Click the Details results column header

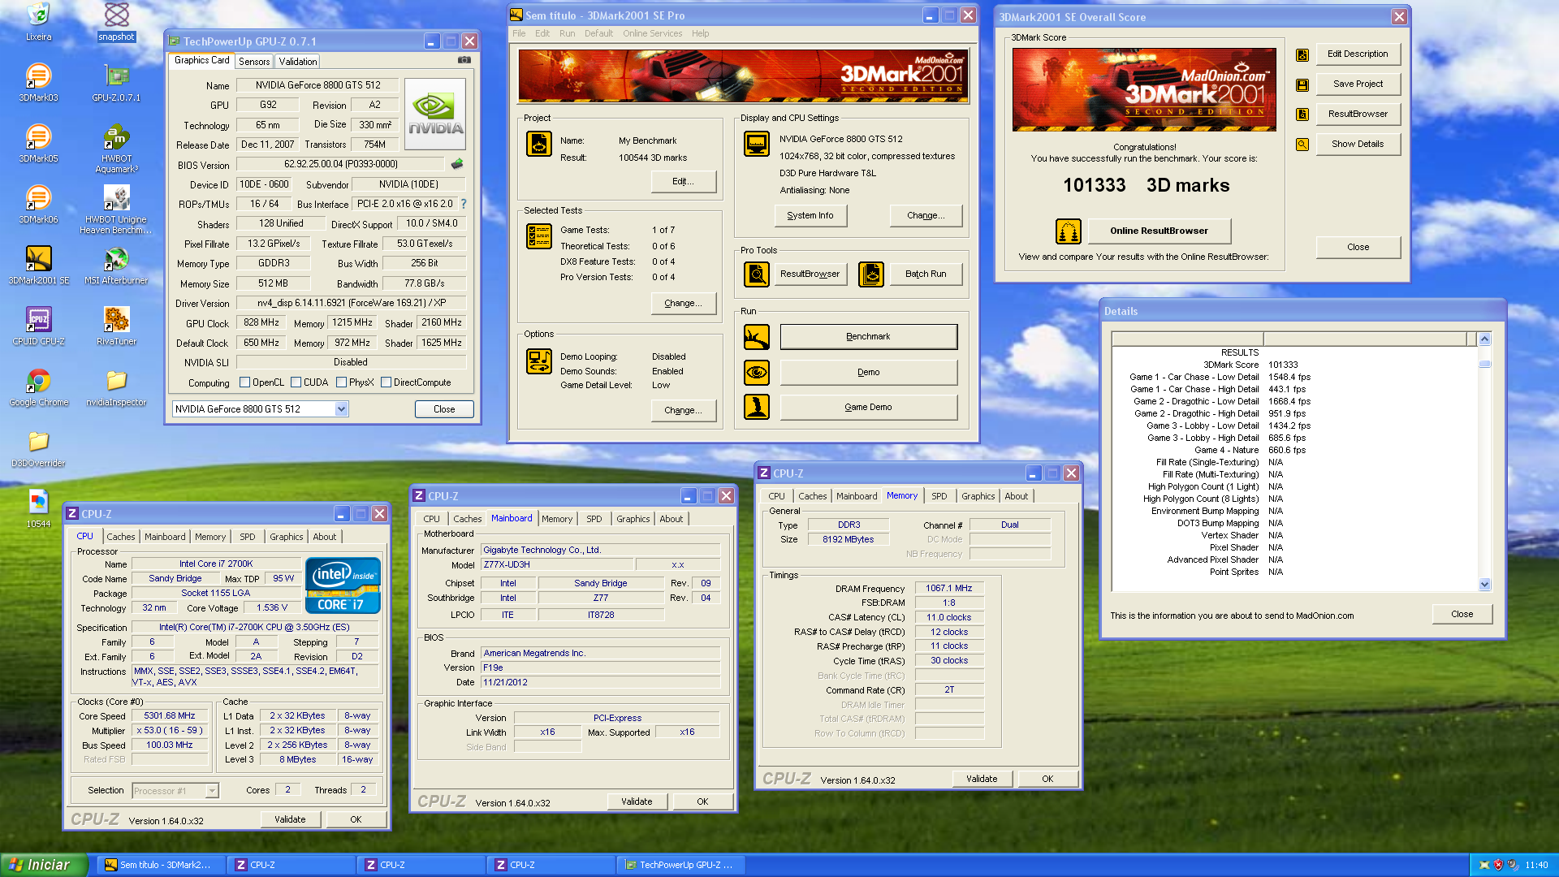click(1364, 339)
